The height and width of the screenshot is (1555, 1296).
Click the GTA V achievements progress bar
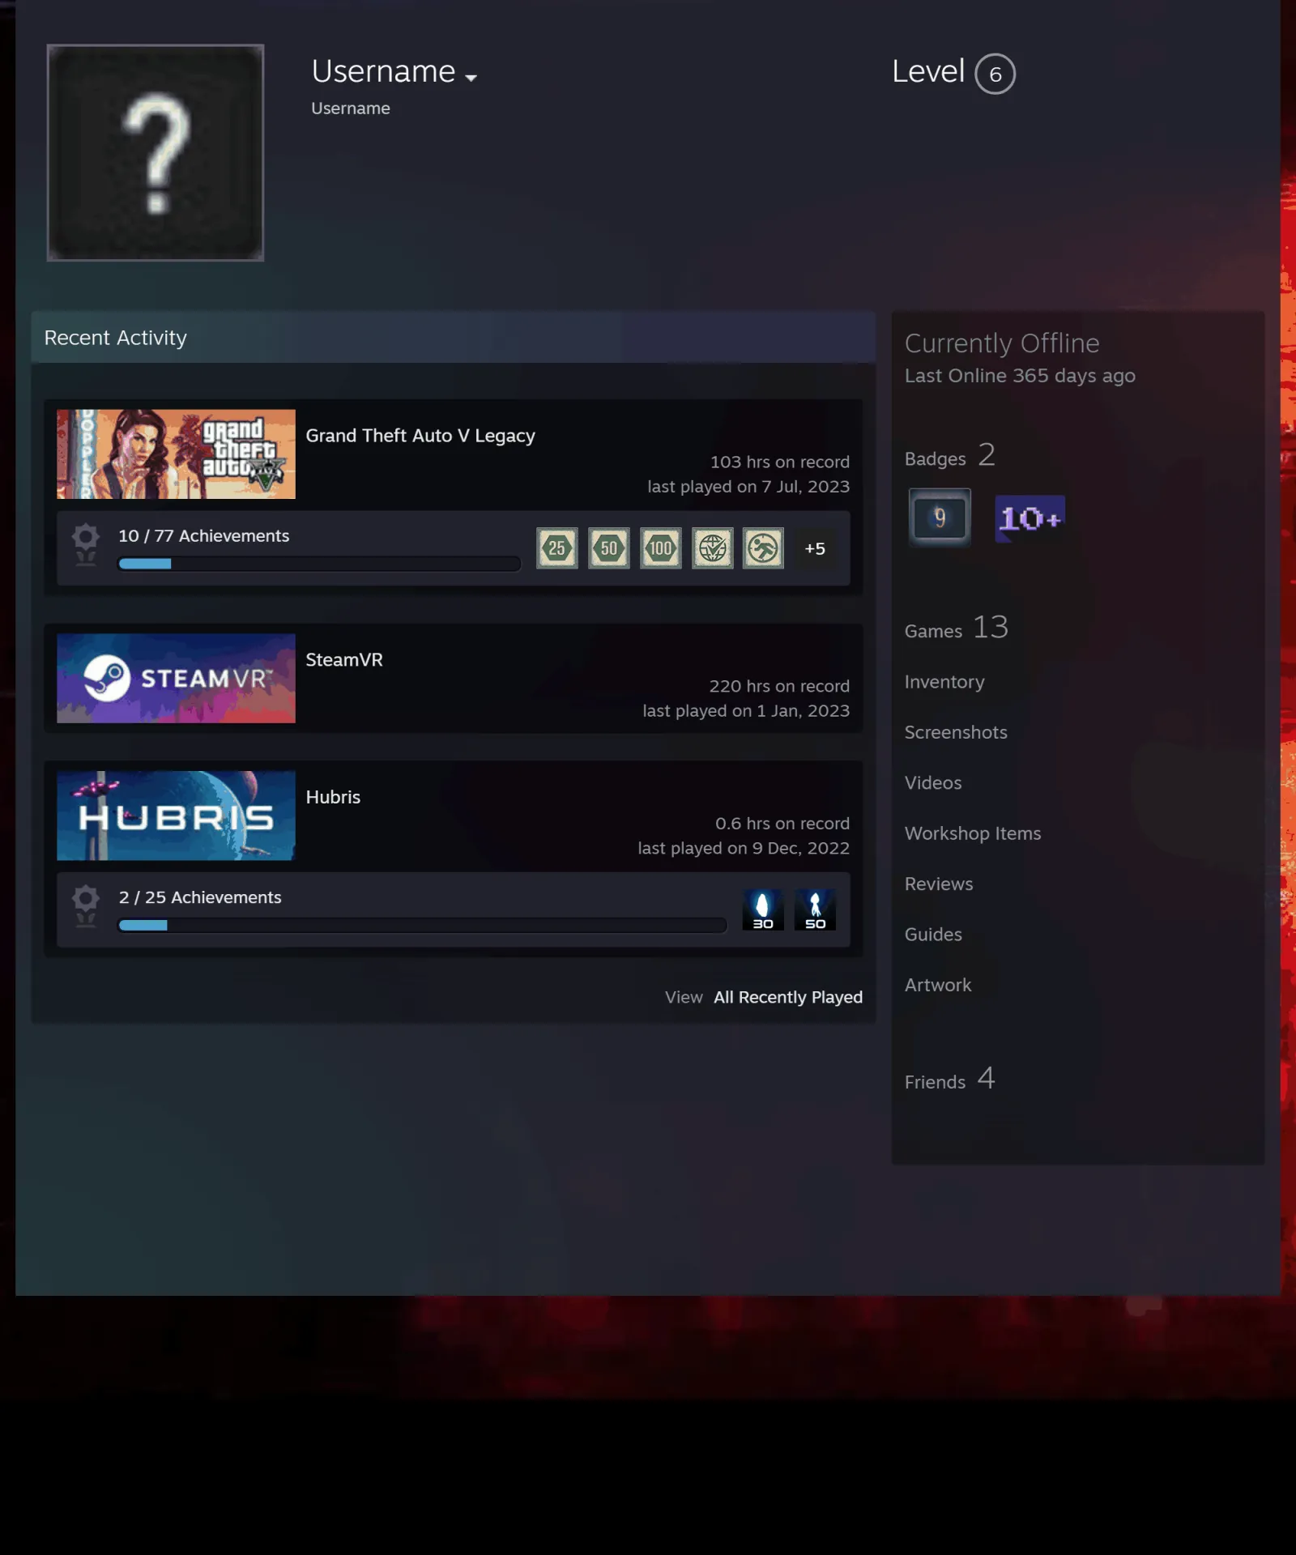(x=319, y=564)
